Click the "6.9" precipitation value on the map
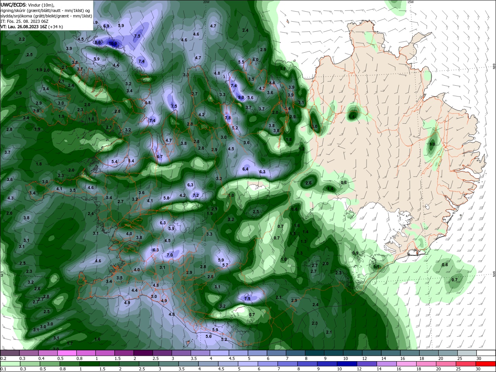 [106, 26]
